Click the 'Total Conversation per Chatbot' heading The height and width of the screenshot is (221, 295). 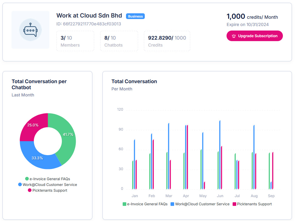(x=39, y=84)
